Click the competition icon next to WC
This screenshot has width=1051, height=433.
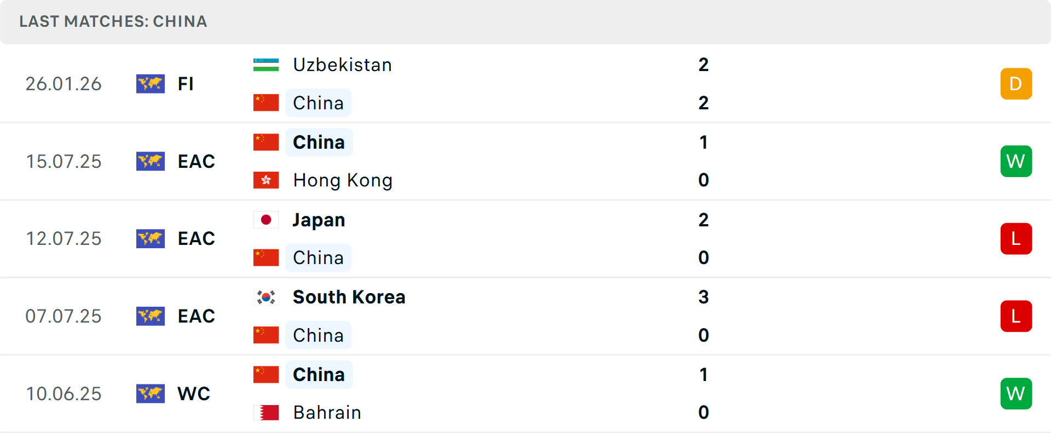(151, 394)
